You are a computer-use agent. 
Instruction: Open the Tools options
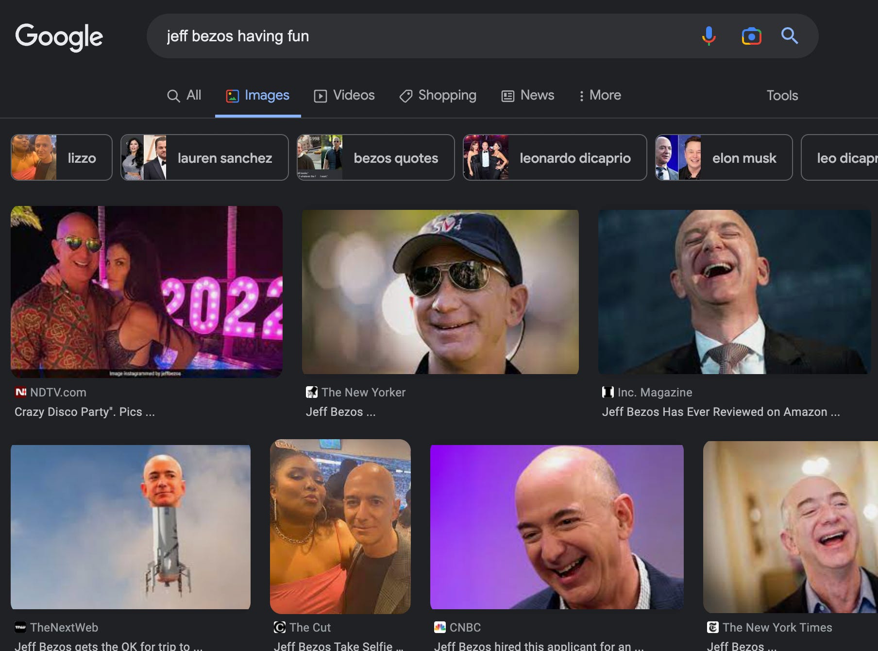click(782, 95)
